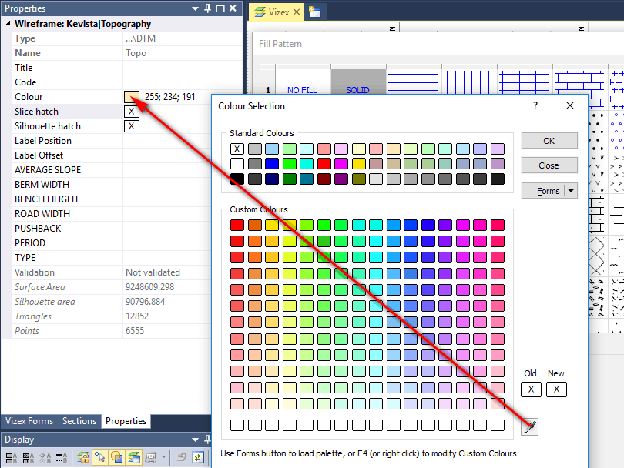Toggle the shape overlay icon in Display toolbar
This screenshot has height=468, width=624.
pyautogui.click(x=116, y=458)
